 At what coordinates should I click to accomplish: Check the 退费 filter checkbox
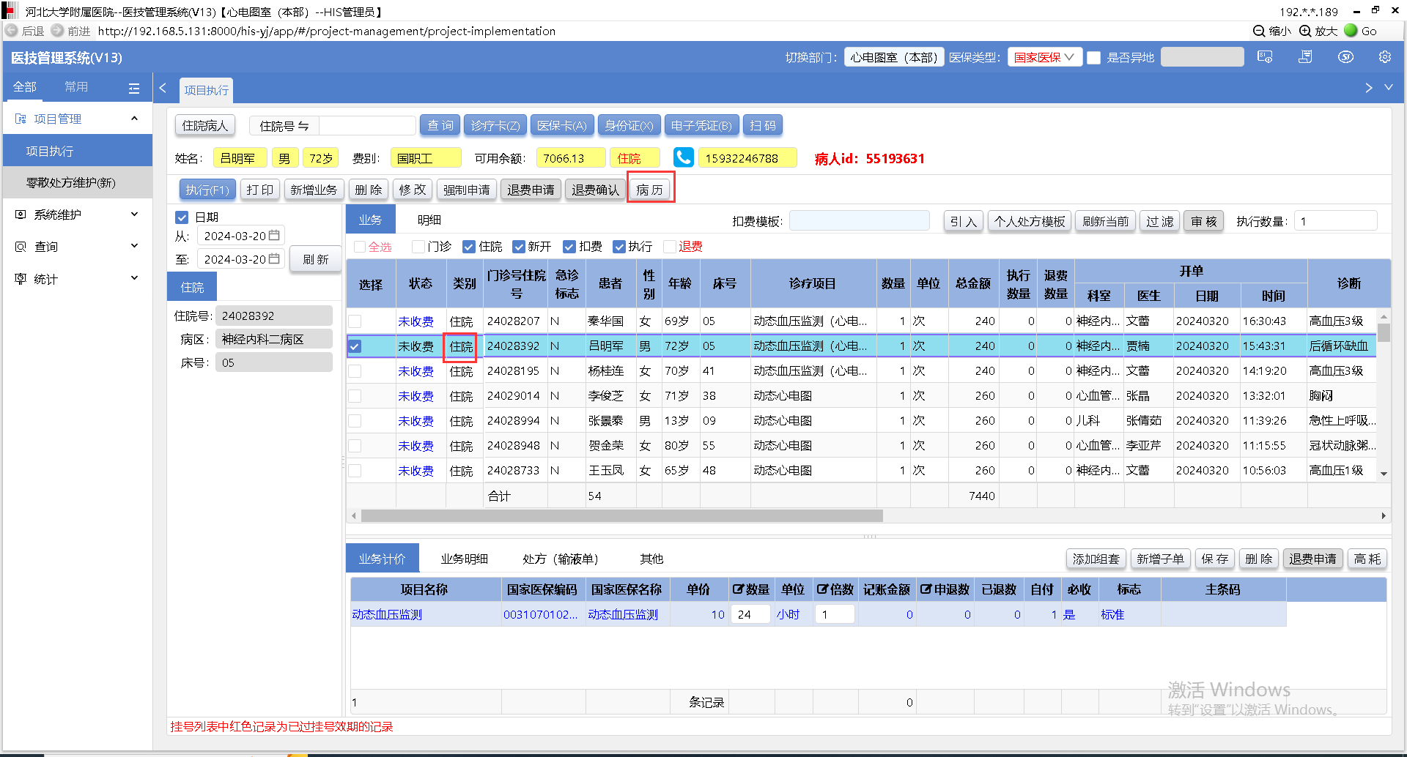(x=669, y=247)
